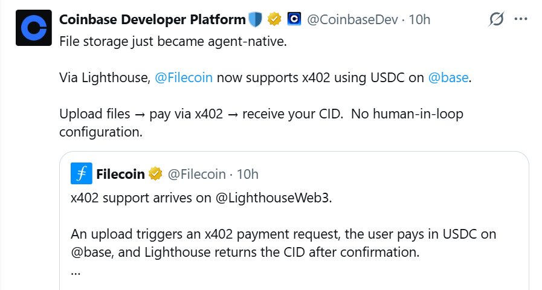Click Coinbase Developer Platform's gold verified checkmark
Viewport: 542px width, 290px height.
pos(275,19)
